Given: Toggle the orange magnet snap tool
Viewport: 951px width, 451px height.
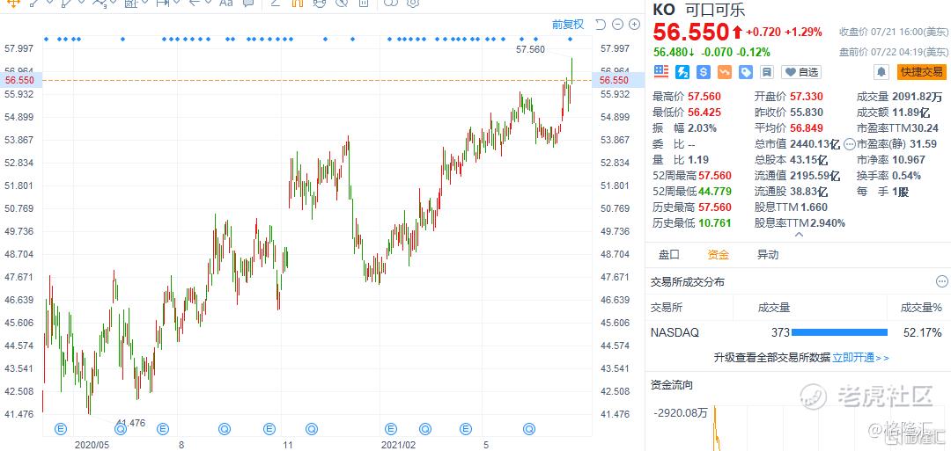Looking at the screenshot, I should tap(298, 3).
